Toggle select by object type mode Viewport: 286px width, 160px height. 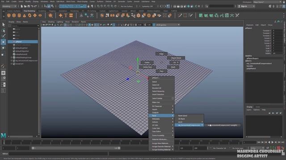coord(49,6)
